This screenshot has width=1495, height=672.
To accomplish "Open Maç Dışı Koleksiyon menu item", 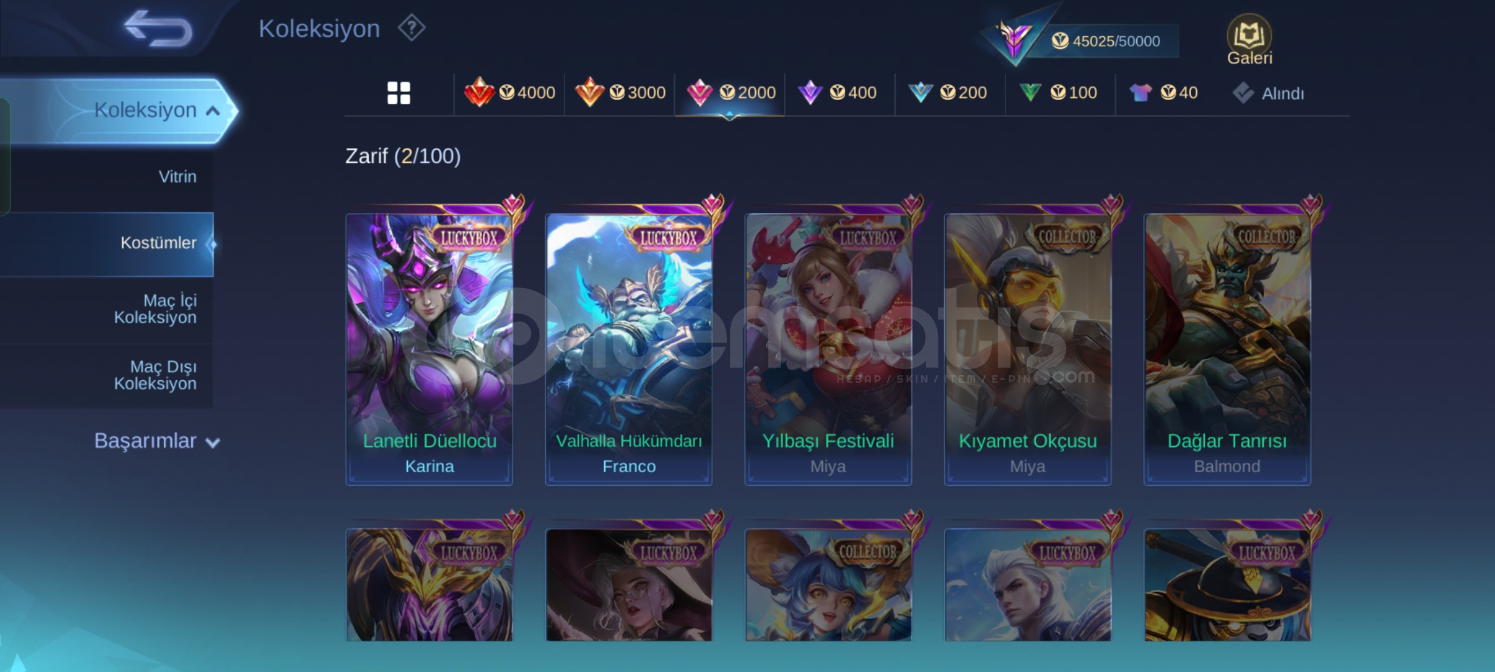I will tap(107, 375).
